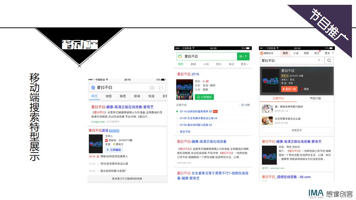The height and width of the screenshot is (200, 356).
Task: Open the 爱日不日国语 card title
Action: pos(98,131)
